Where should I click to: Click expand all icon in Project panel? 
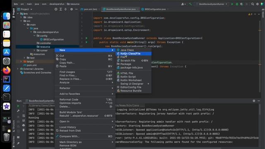tap(61, 9)
